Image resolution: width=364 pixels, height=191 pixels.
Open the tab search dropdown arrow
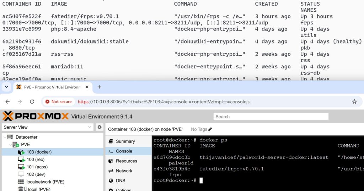pos(6,87)
